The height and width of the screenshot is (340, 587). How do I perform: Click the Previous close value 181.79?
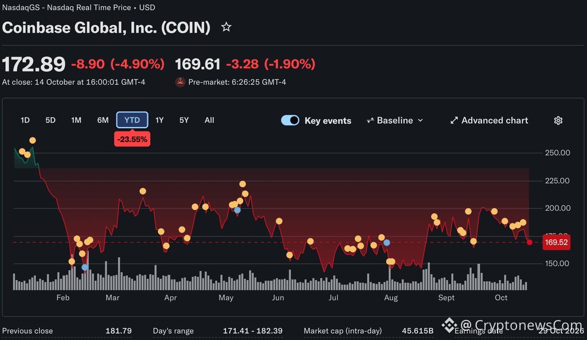coord(118,331)
